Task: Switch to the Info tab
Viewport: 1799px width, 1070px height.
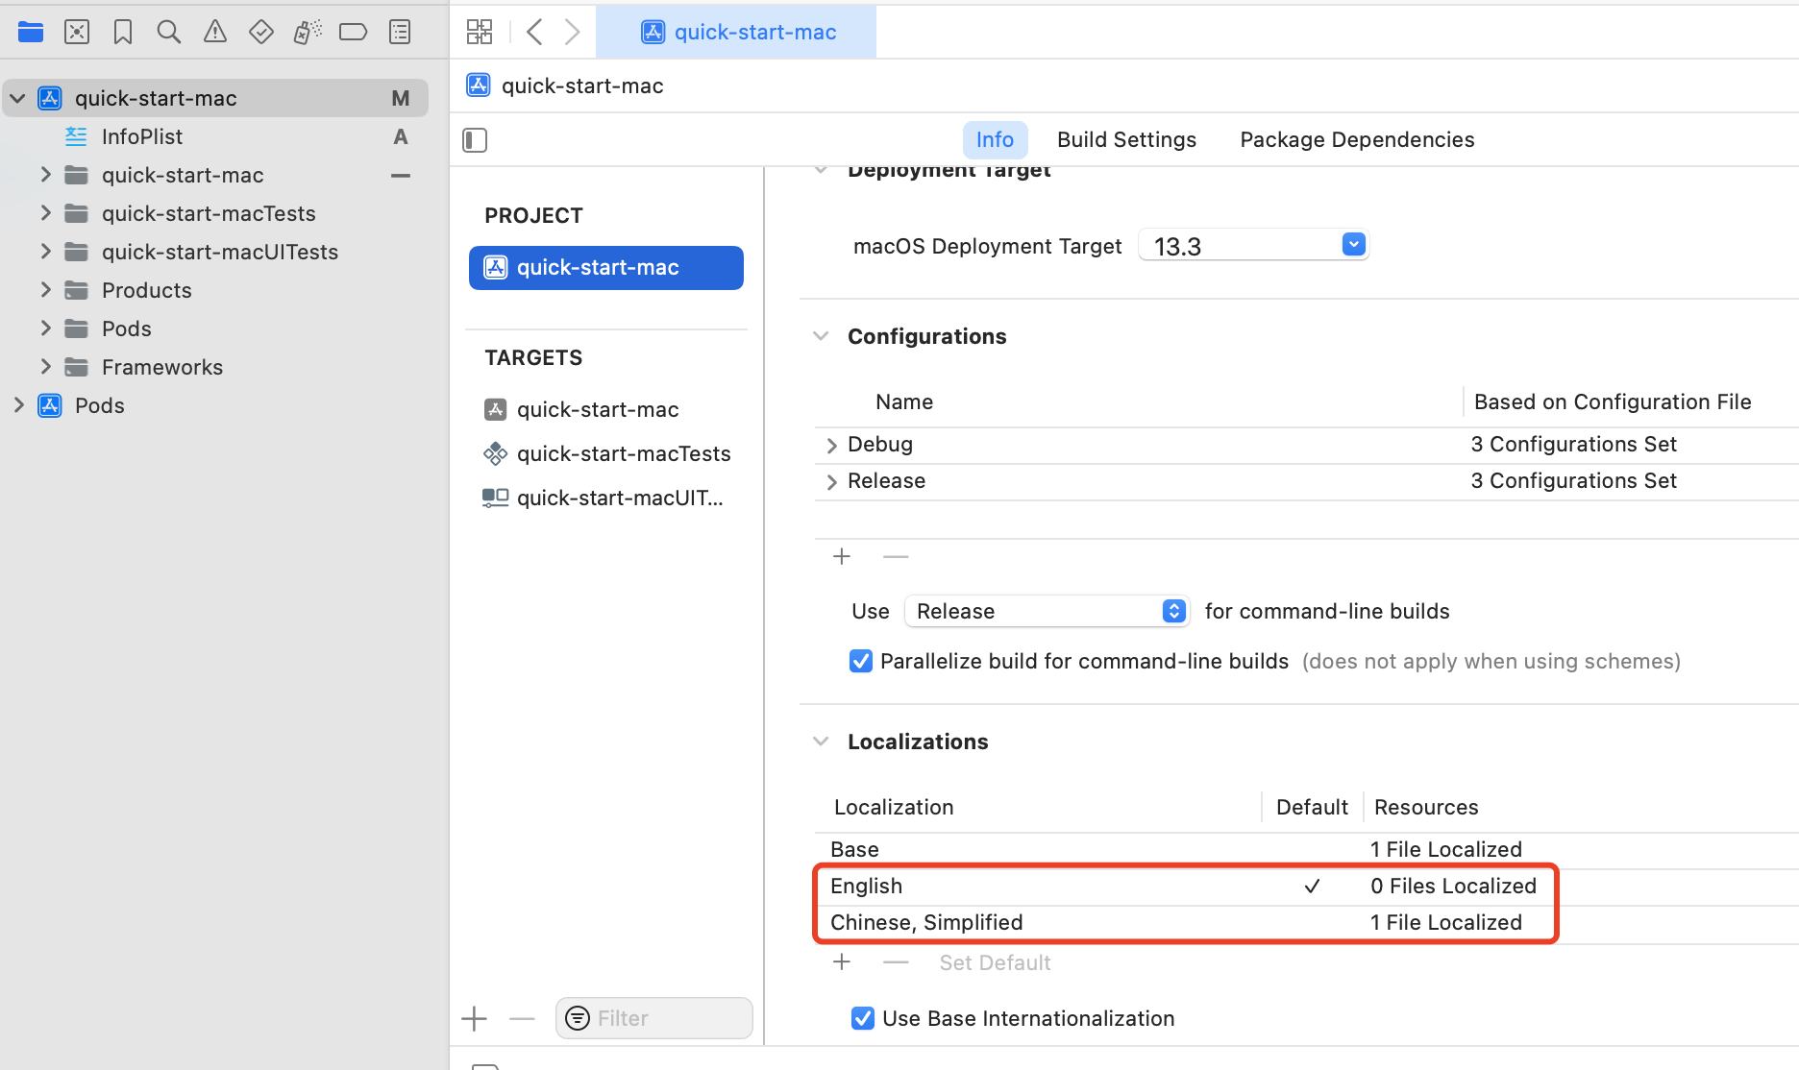Action: 995,140
